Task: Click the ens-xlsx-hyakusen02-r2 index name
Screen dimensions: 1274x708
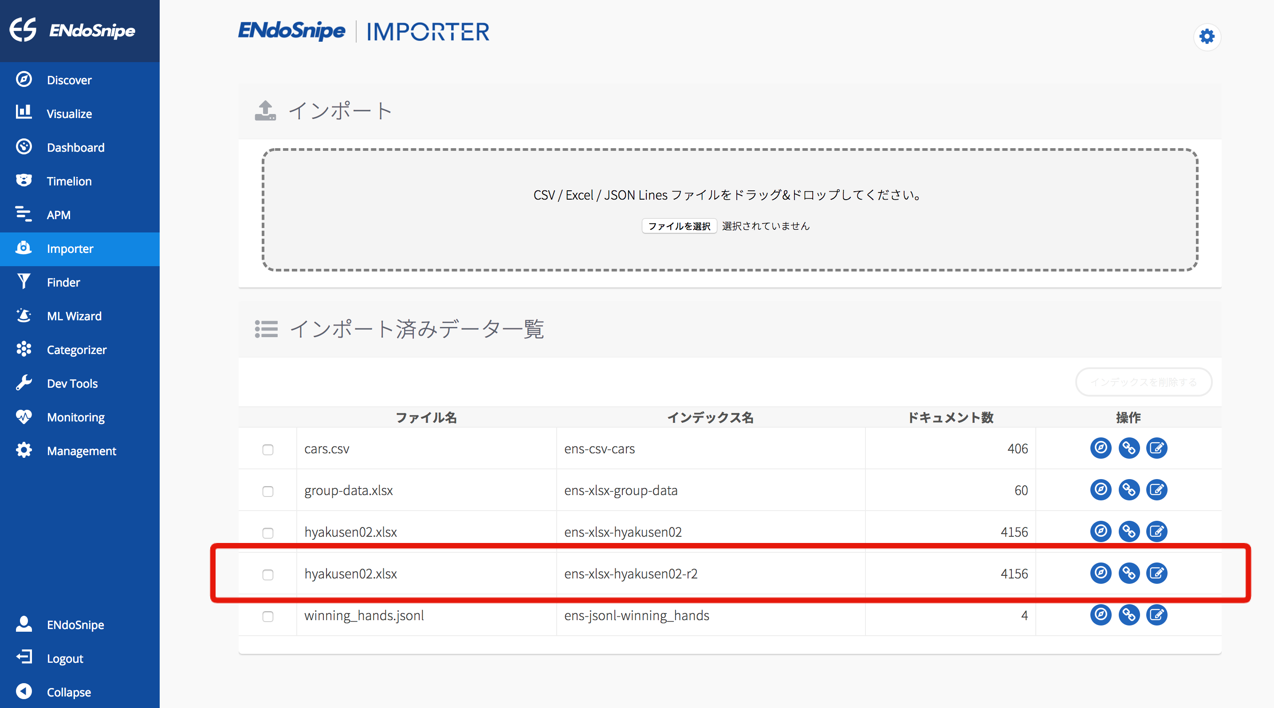Action: (631, 574)
